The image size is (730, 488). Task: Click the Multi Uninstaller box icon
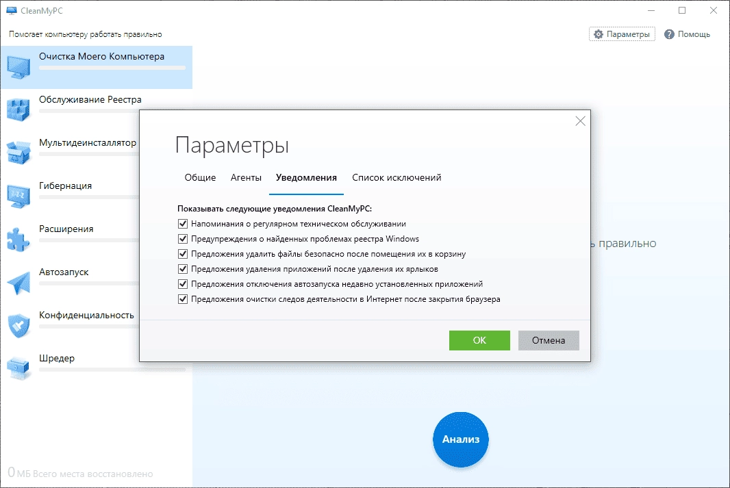pos(18,153)
